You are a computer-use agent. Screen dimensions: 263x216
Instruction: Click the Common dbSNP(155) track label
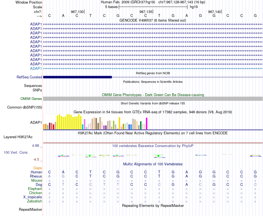(24, 107)
